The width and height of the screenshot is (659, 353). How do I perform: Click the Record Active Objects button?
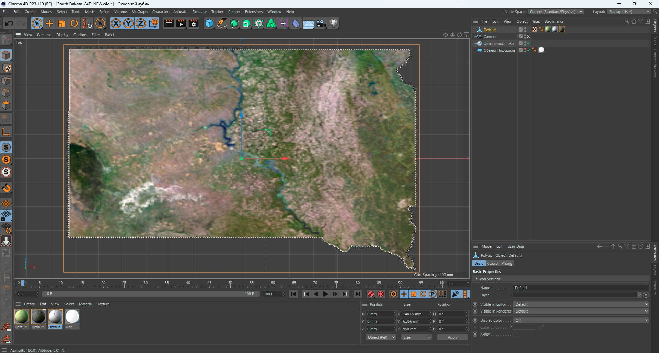[371, 294]
